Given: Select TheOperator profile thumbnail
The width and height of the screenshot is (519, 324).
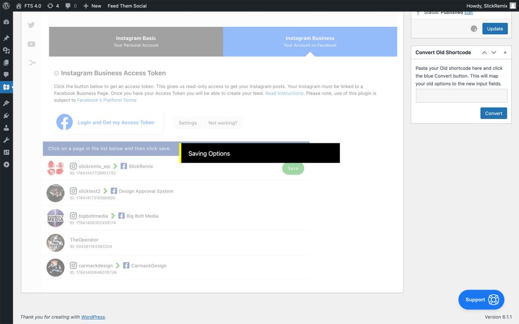Looking at the screenshot, I should coord(55,242).
